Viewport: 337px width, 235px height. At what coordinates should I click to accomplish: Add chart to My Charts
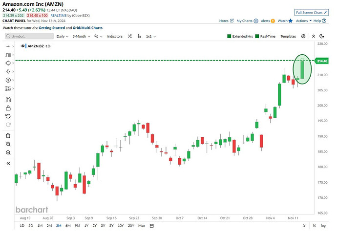pos(256,21)
